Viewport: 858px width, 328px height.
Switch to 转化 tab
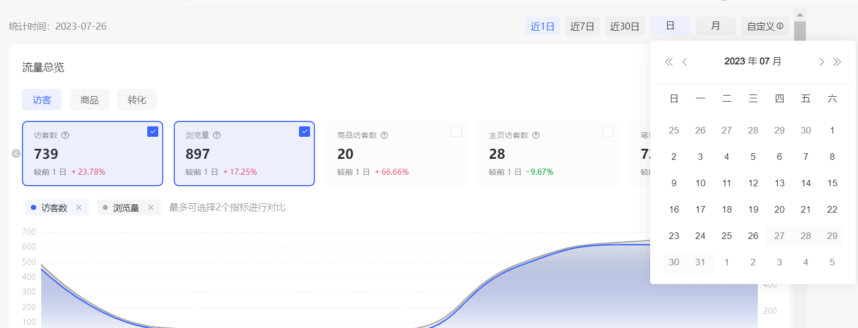(x=137, y=100)
